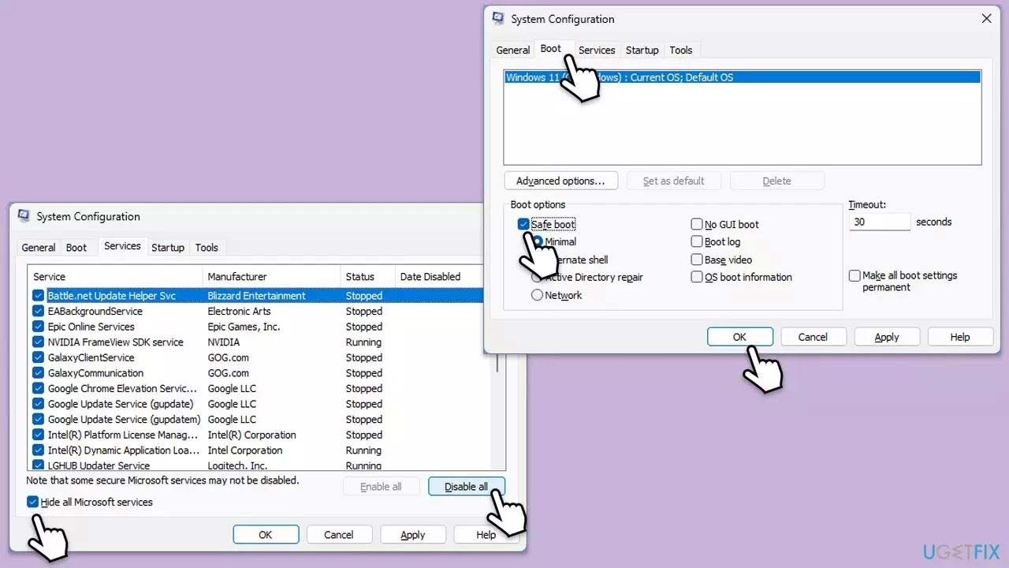Click the Set as default button
Screen dimensions: 1009x568
pyautogui.click(x=674, y=181)
